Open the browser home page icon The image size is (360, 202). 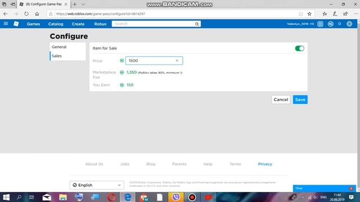(x=37, y=13)
